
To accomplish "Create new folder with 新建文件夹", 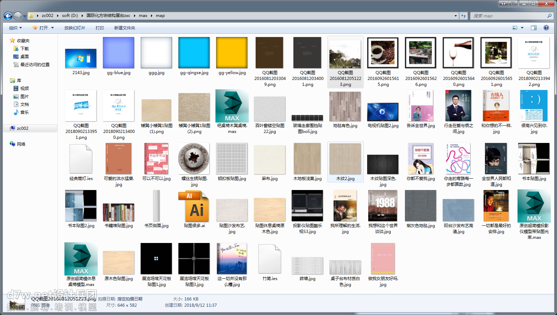I will pyautogui.click(x=125, y=28).
